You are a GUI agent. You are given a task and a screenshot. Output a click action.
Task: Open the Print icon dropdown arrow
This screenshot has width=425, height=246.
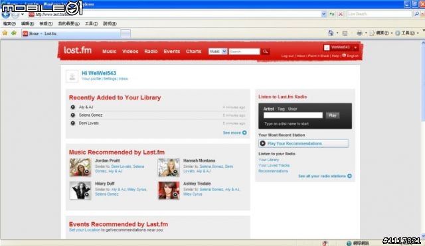[x=366, y=33]
